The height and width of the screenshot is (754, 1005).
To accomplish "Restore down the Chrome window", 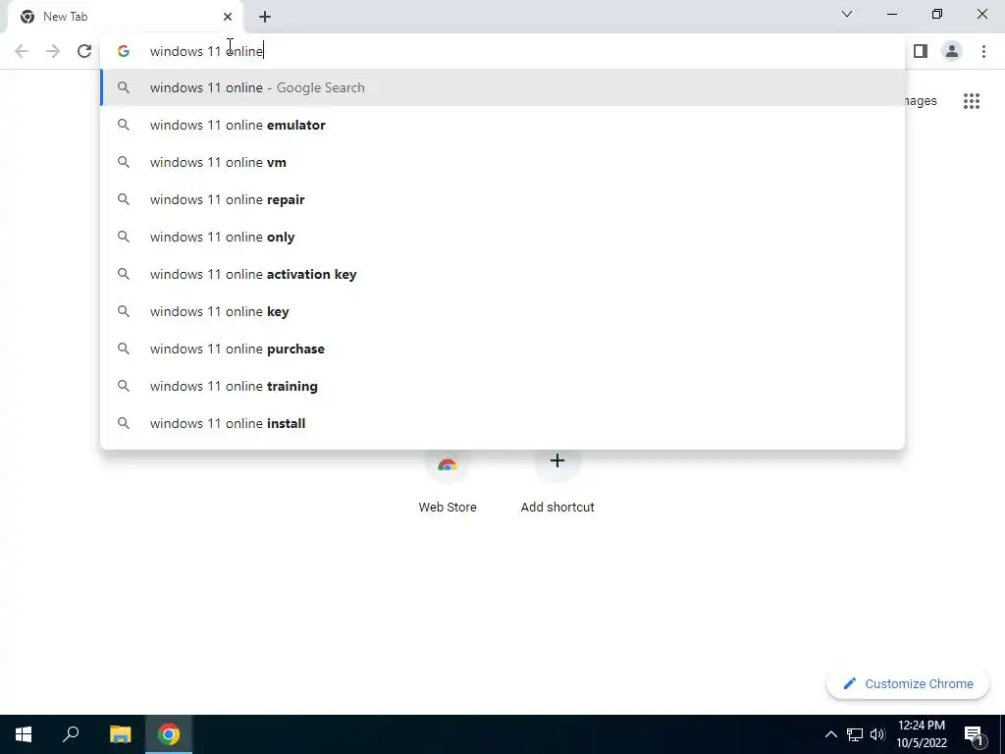I will coord(937,14).
